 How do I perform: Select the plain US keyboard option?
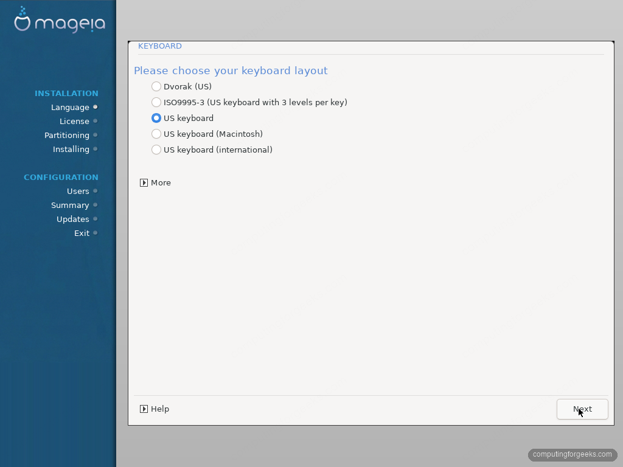point(156,119)
